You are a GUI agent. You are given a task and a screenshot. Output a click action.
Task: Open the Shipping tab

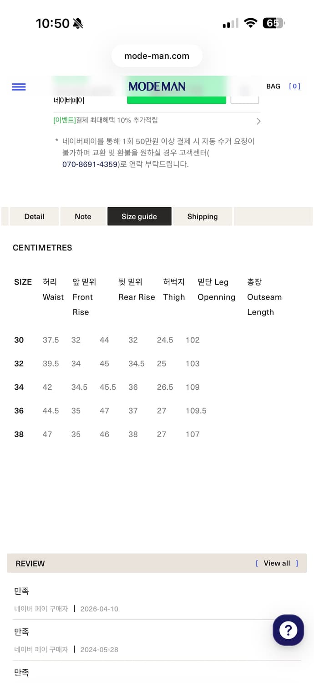pos(203,216)
